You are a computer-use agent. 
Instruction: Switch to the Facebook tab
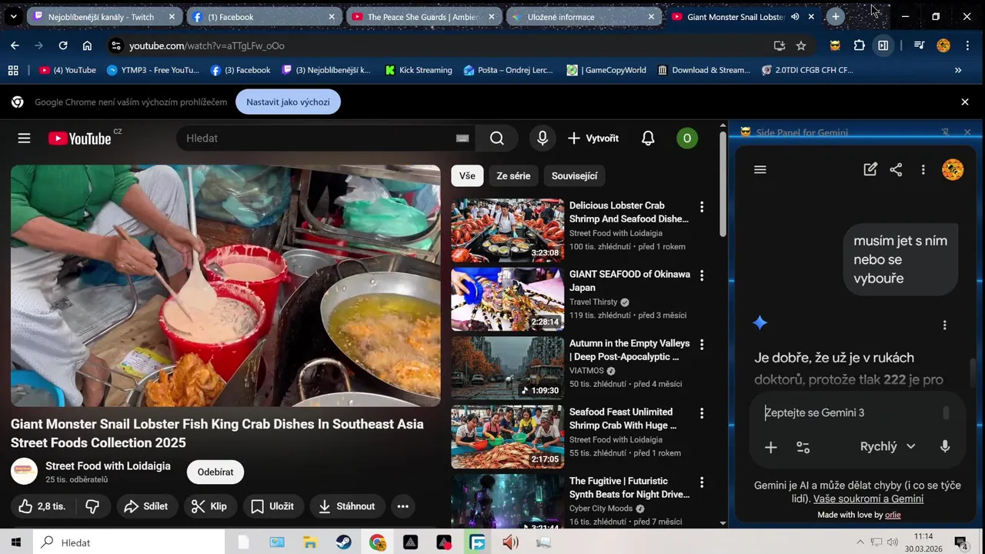click(265, 16)
